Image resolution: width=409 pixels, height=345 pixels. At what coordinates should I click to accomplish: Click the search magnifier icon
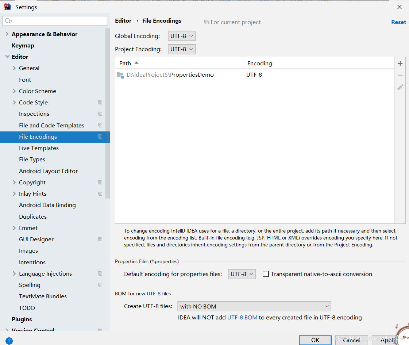tap(8, 21)
